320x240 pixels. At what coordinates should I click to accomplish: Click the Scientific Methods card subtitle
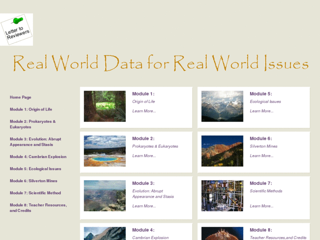pyautogui.click(x=266, y=191)
